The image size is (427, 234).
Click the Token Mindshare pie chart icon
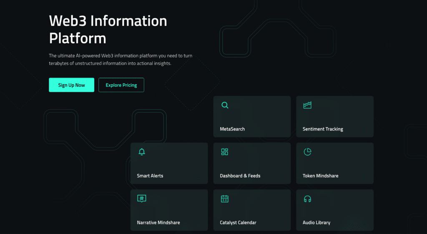(307, 152)
